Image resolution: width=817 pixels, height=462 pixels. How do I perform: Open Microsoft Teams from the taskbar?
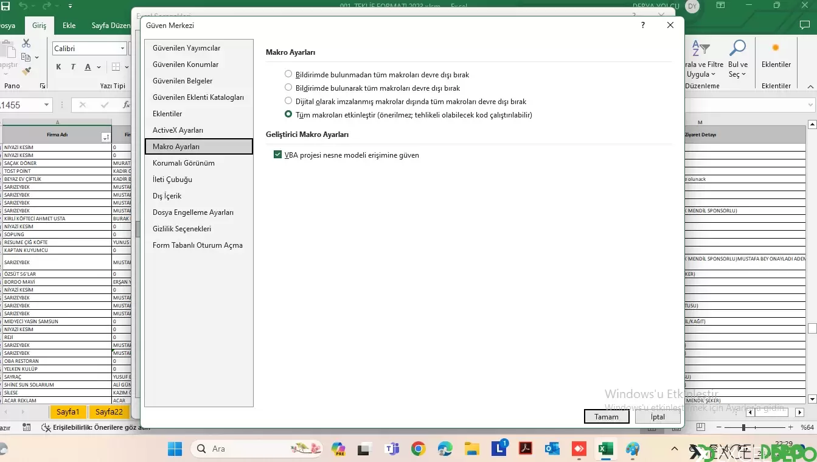391,449
